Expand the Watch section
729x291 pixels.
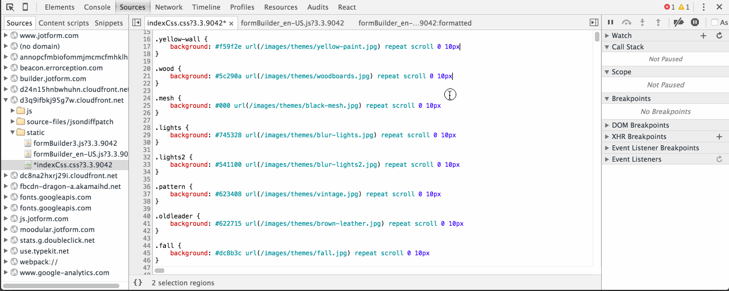pos(607,36)
